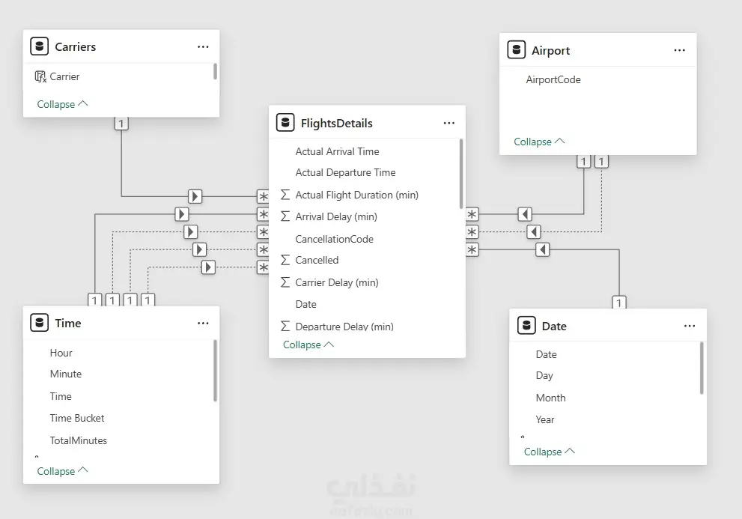This screenshot has width=742, height=519.
Task: Click the sigma icon beside Carrier Delay
Action: [x=285, y=282]
